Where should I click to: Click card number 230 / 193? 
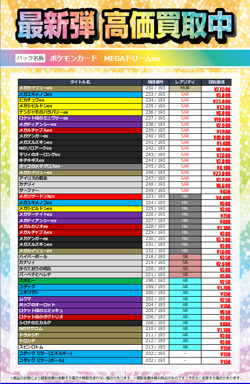coord(155,239)
